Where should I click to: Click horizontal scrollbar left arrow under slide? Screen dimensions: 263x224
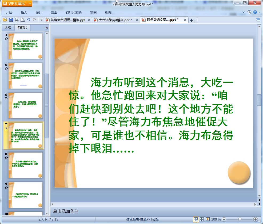point(52,204)
